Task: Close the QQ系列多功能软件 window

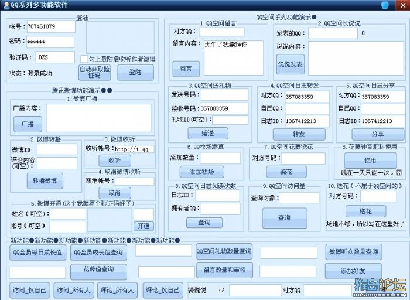Action: click(402, 5)
